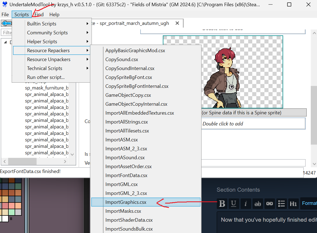Apply H1 heading formatting
This screenshot has width=317, height=233.
click(x=293, y=204)
